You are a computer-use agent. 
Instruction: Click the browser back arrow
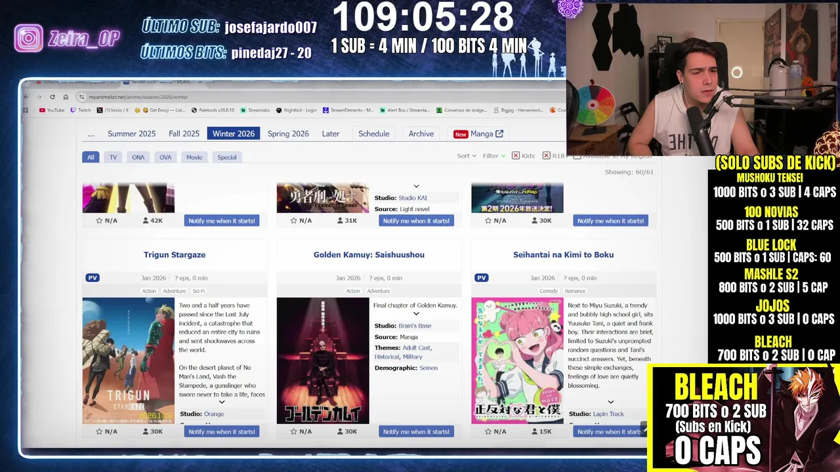pyautogui.click(x=26, y=97)
